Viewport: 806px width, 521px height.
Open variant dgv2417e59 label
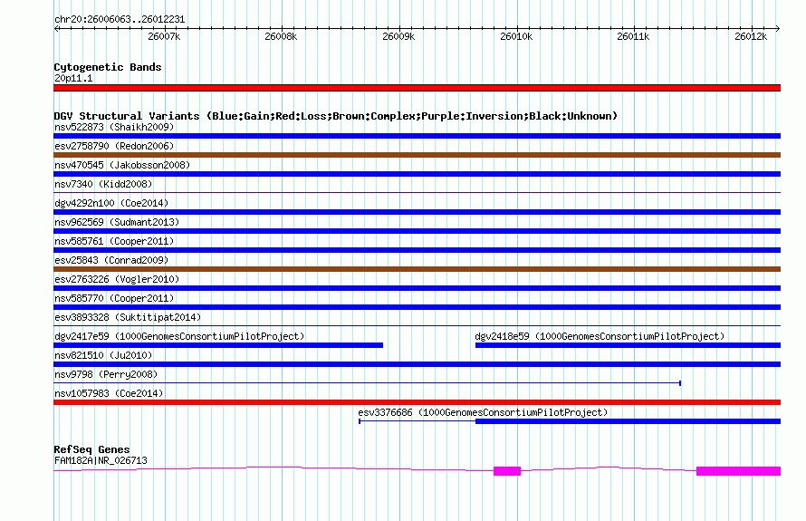pyautogui.click(x=179, y=336)
